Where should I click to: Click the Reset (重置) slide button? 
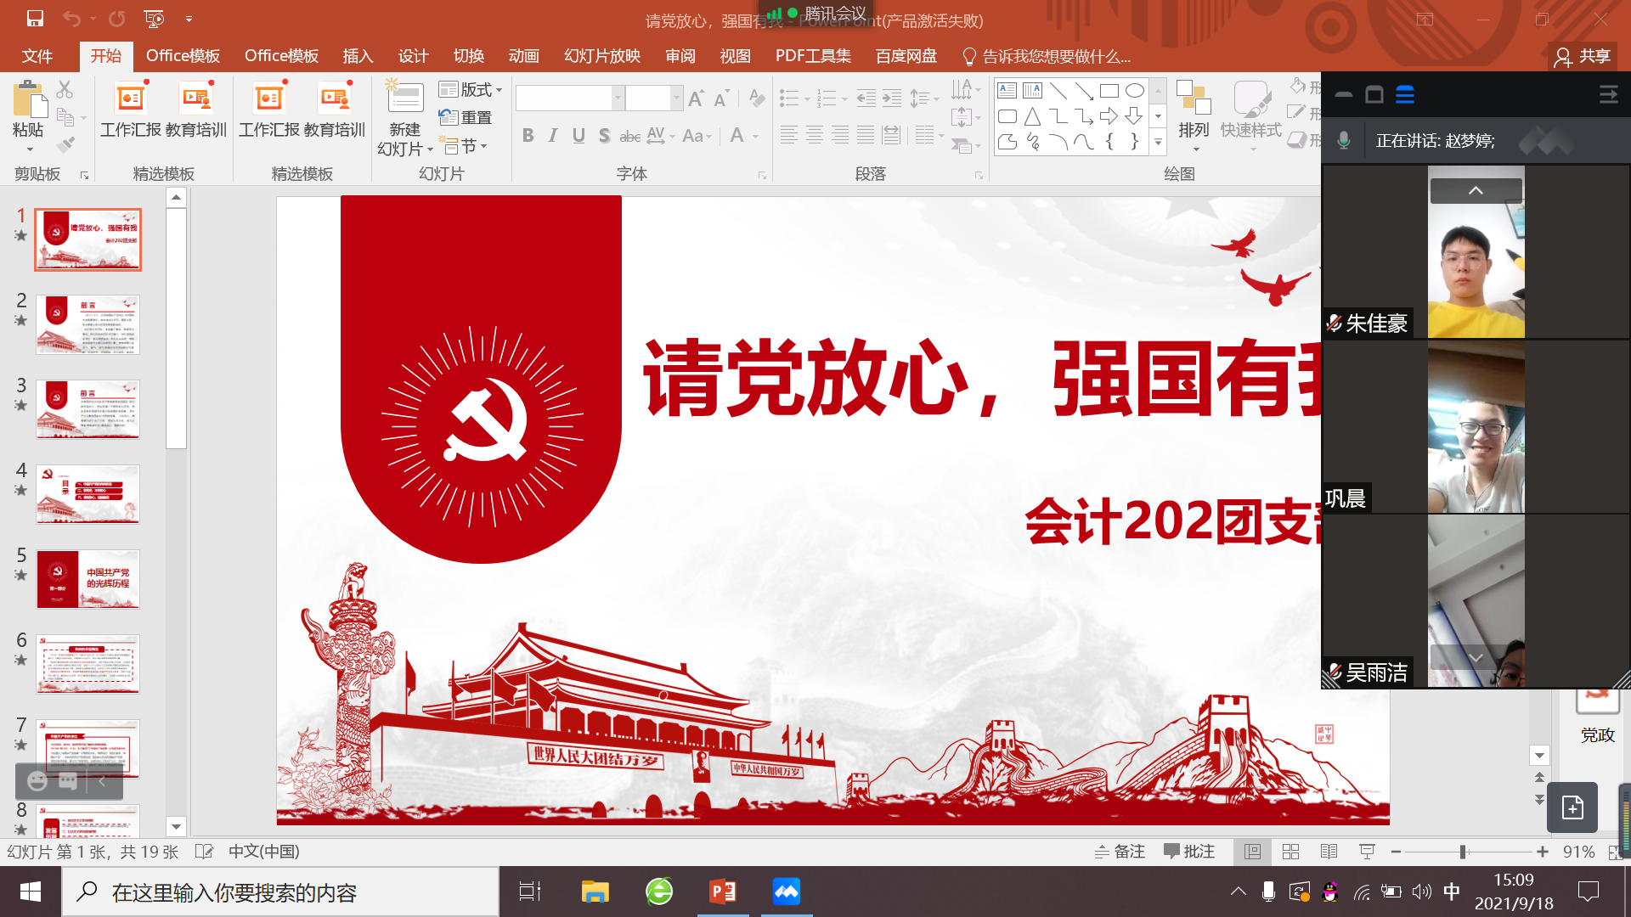466,118
